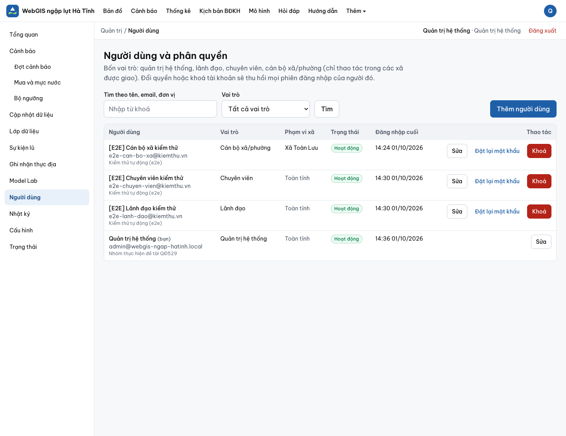This screenshot has height=436, width=566.
Task: Open Cập nhật dữ liệu sidebar item
Action: coord(47,115)
